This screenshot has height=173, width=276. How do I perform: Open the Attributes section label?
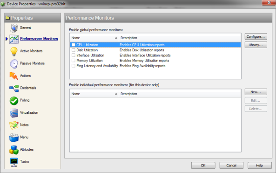coord(27,149)
